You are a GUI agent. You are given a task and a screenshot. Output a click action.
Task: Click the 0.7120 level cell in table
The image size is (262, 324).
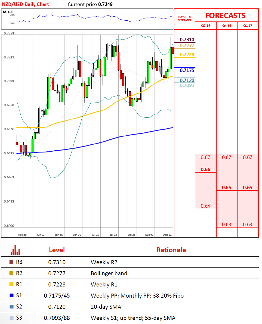pyautogui.click(x=57, y=307)
